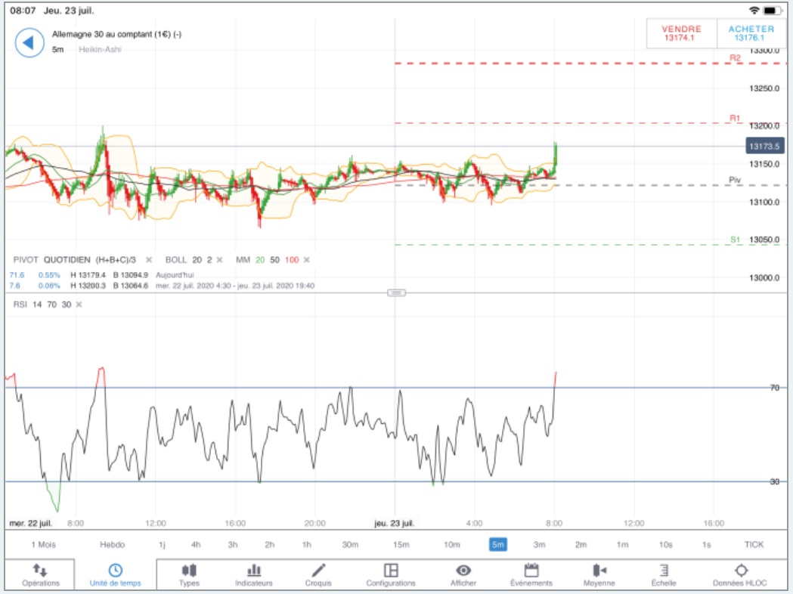Screen dimensions: 793x594
Task: Click the jeu. 23 juil. date axis label
Action: pos(394,523)
